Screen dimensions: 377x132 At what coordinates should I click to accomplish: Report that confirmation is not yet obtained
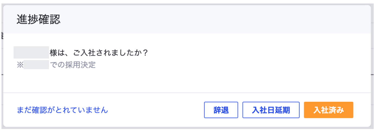(x=62, y=110)
